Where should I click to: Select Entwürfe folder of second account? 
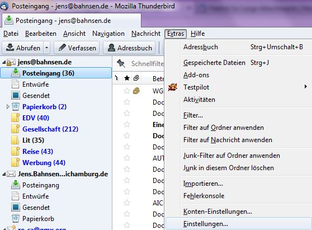point(35,196)
